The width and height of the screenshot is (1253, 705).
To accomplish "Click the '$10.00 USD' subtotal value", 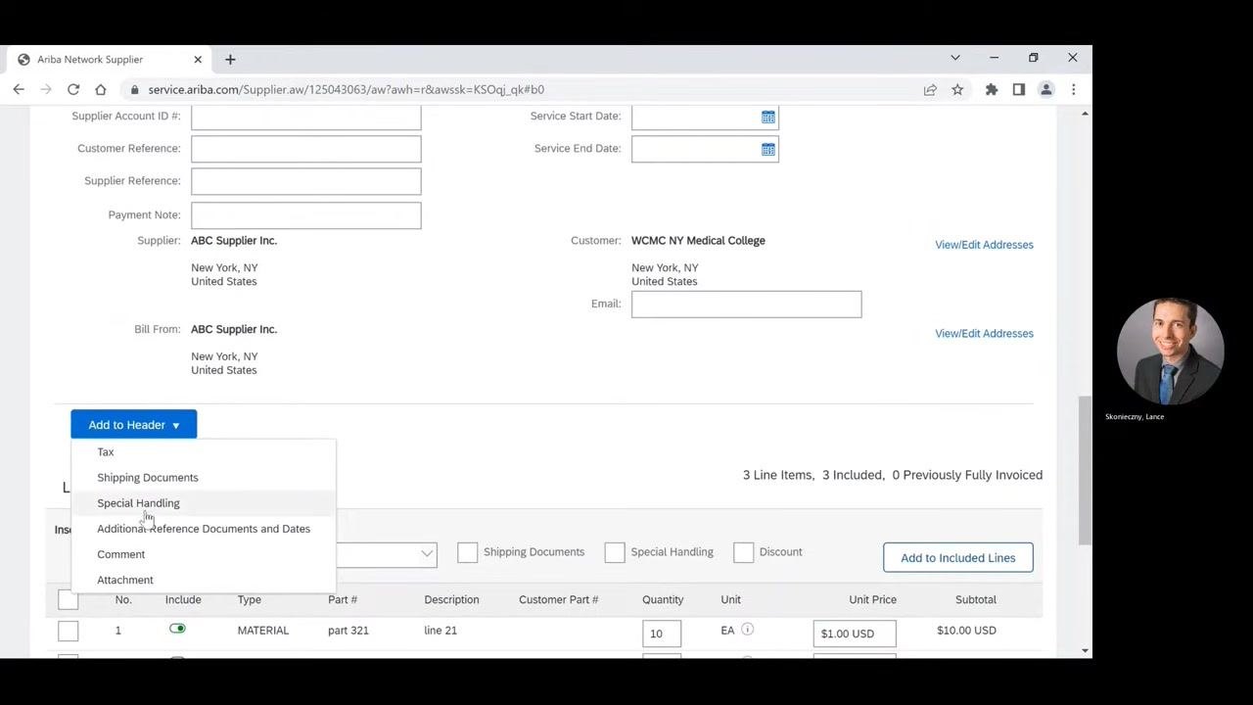I will tap(966, 631).
